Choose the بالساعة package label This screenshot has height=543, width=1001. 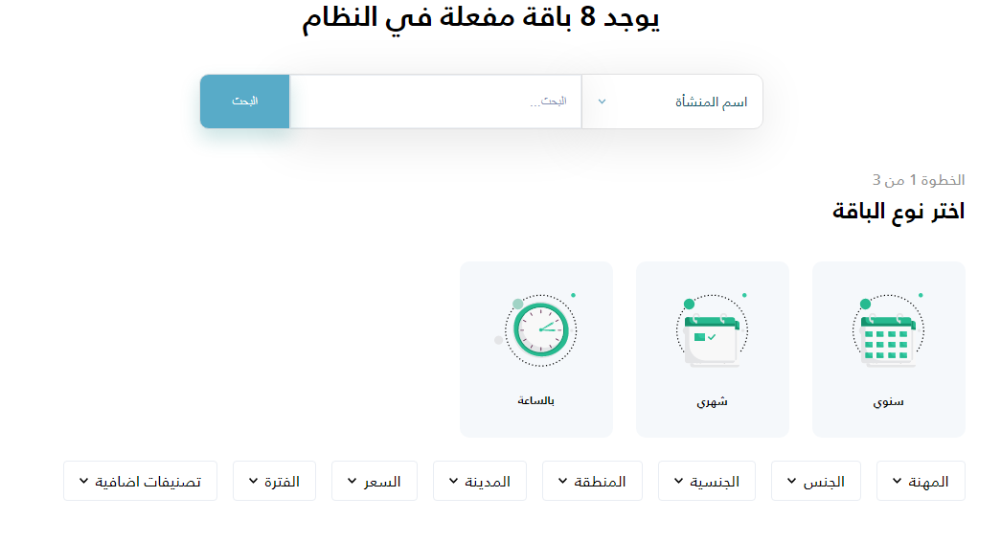tap(536, 400)
